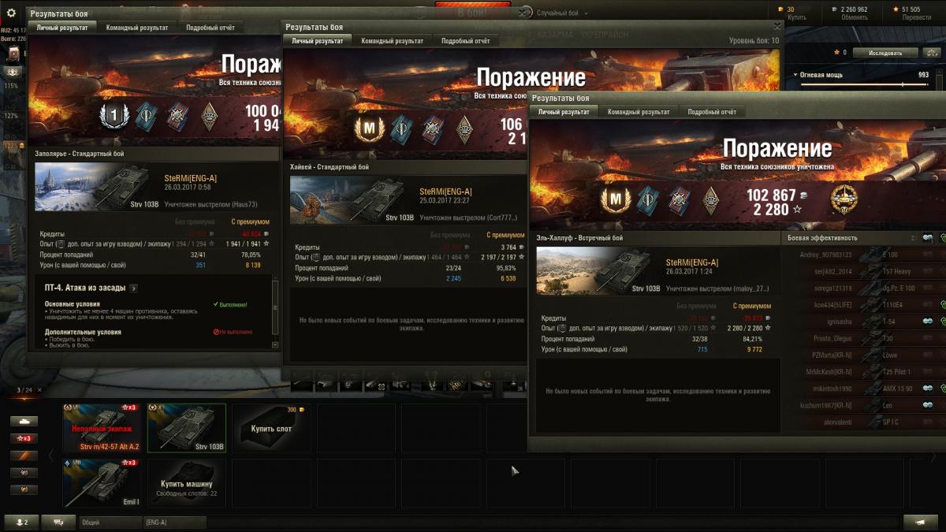Toggle the orange-stripe carousel filter
Viewport: 946px width, 532px height.
[24, 456]
